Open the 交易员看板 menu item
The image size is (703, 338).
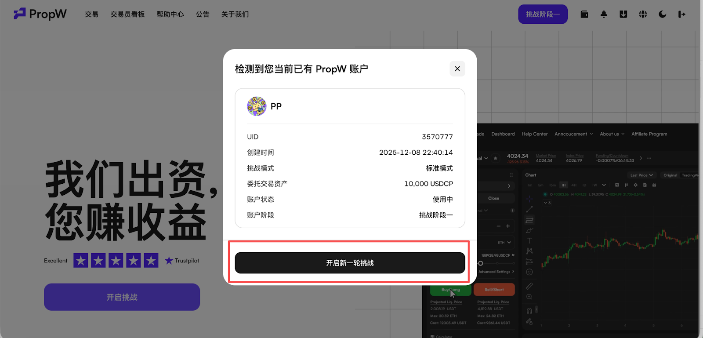pos(127,14)
